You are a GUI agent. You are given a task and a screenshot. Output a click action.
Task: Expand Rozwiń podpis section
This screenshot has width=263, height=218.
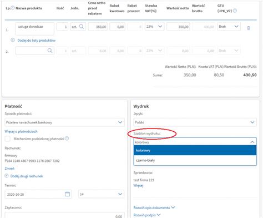tap(147, 215)
